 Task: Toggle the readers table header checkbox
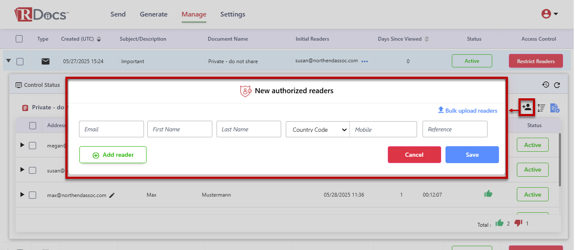click(33, 125)
